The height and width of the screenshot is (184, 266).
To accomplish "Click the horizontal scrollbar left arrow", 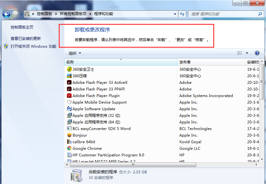I will [x=67, y=165].
